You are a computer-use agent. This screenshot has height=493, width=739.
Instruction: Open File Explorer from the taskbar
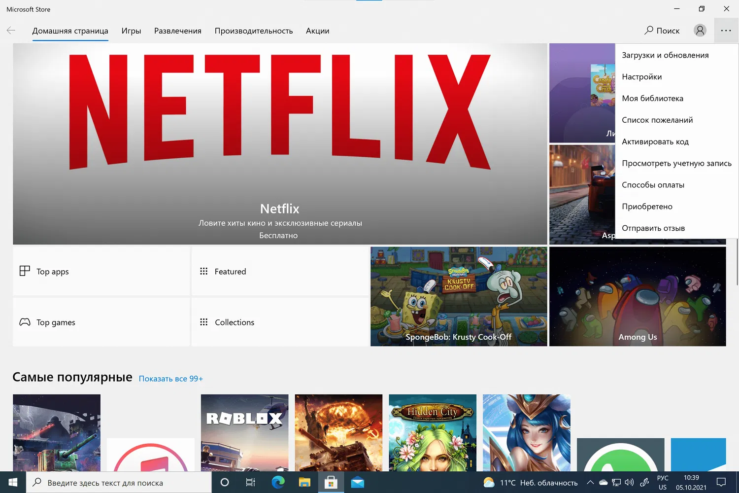pyautogui.click(x=304, y=482)
